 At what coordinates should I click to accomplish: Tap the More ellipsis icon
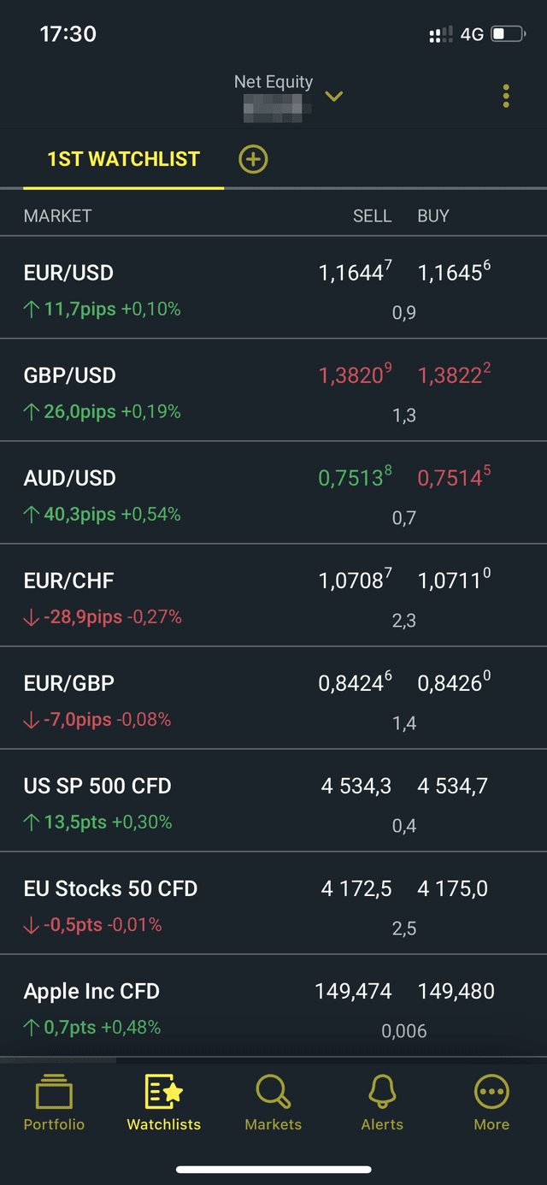pos(491,1091)
